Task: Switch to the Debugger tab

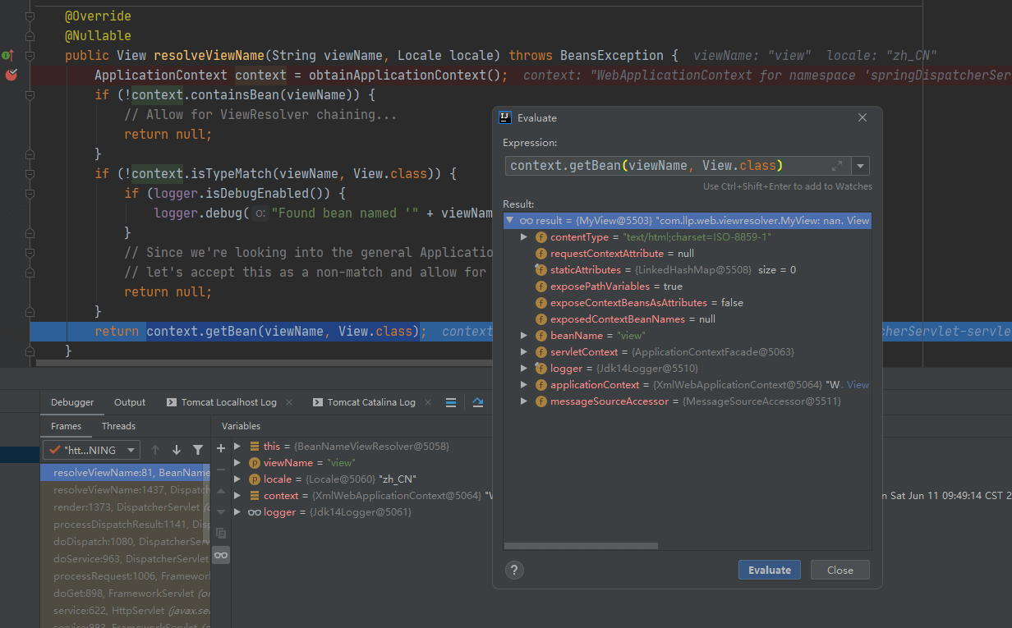Action: [x=72, y=402]
